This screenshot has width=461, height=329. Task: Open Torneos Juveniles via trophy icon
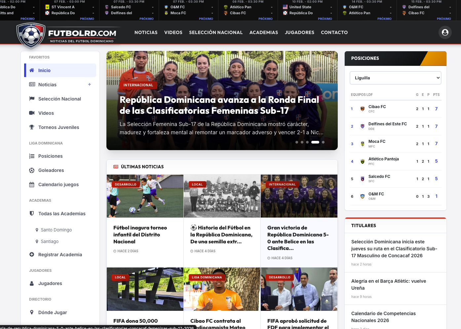coord(31,127)
